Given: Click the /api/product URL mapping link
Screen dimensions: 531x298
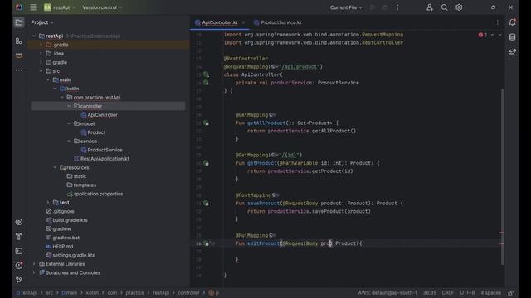Looking at the screenshot, I should click(x=300, y=66).
